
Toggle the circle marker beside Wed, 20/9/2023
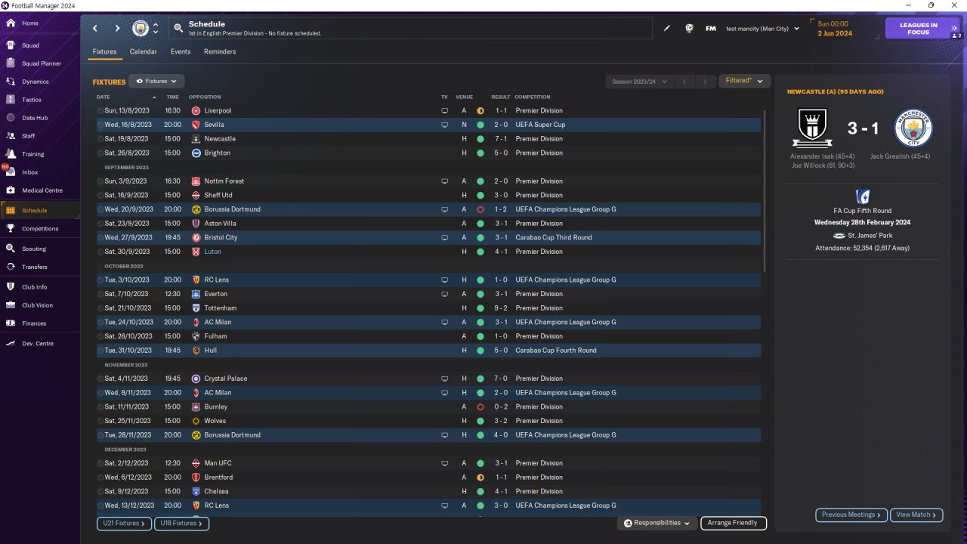100,209
